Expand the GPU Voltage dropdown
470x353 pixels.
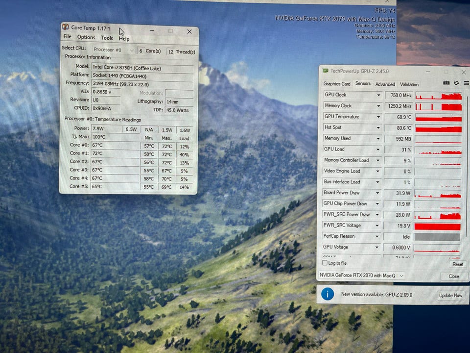[x=377, y=247]
